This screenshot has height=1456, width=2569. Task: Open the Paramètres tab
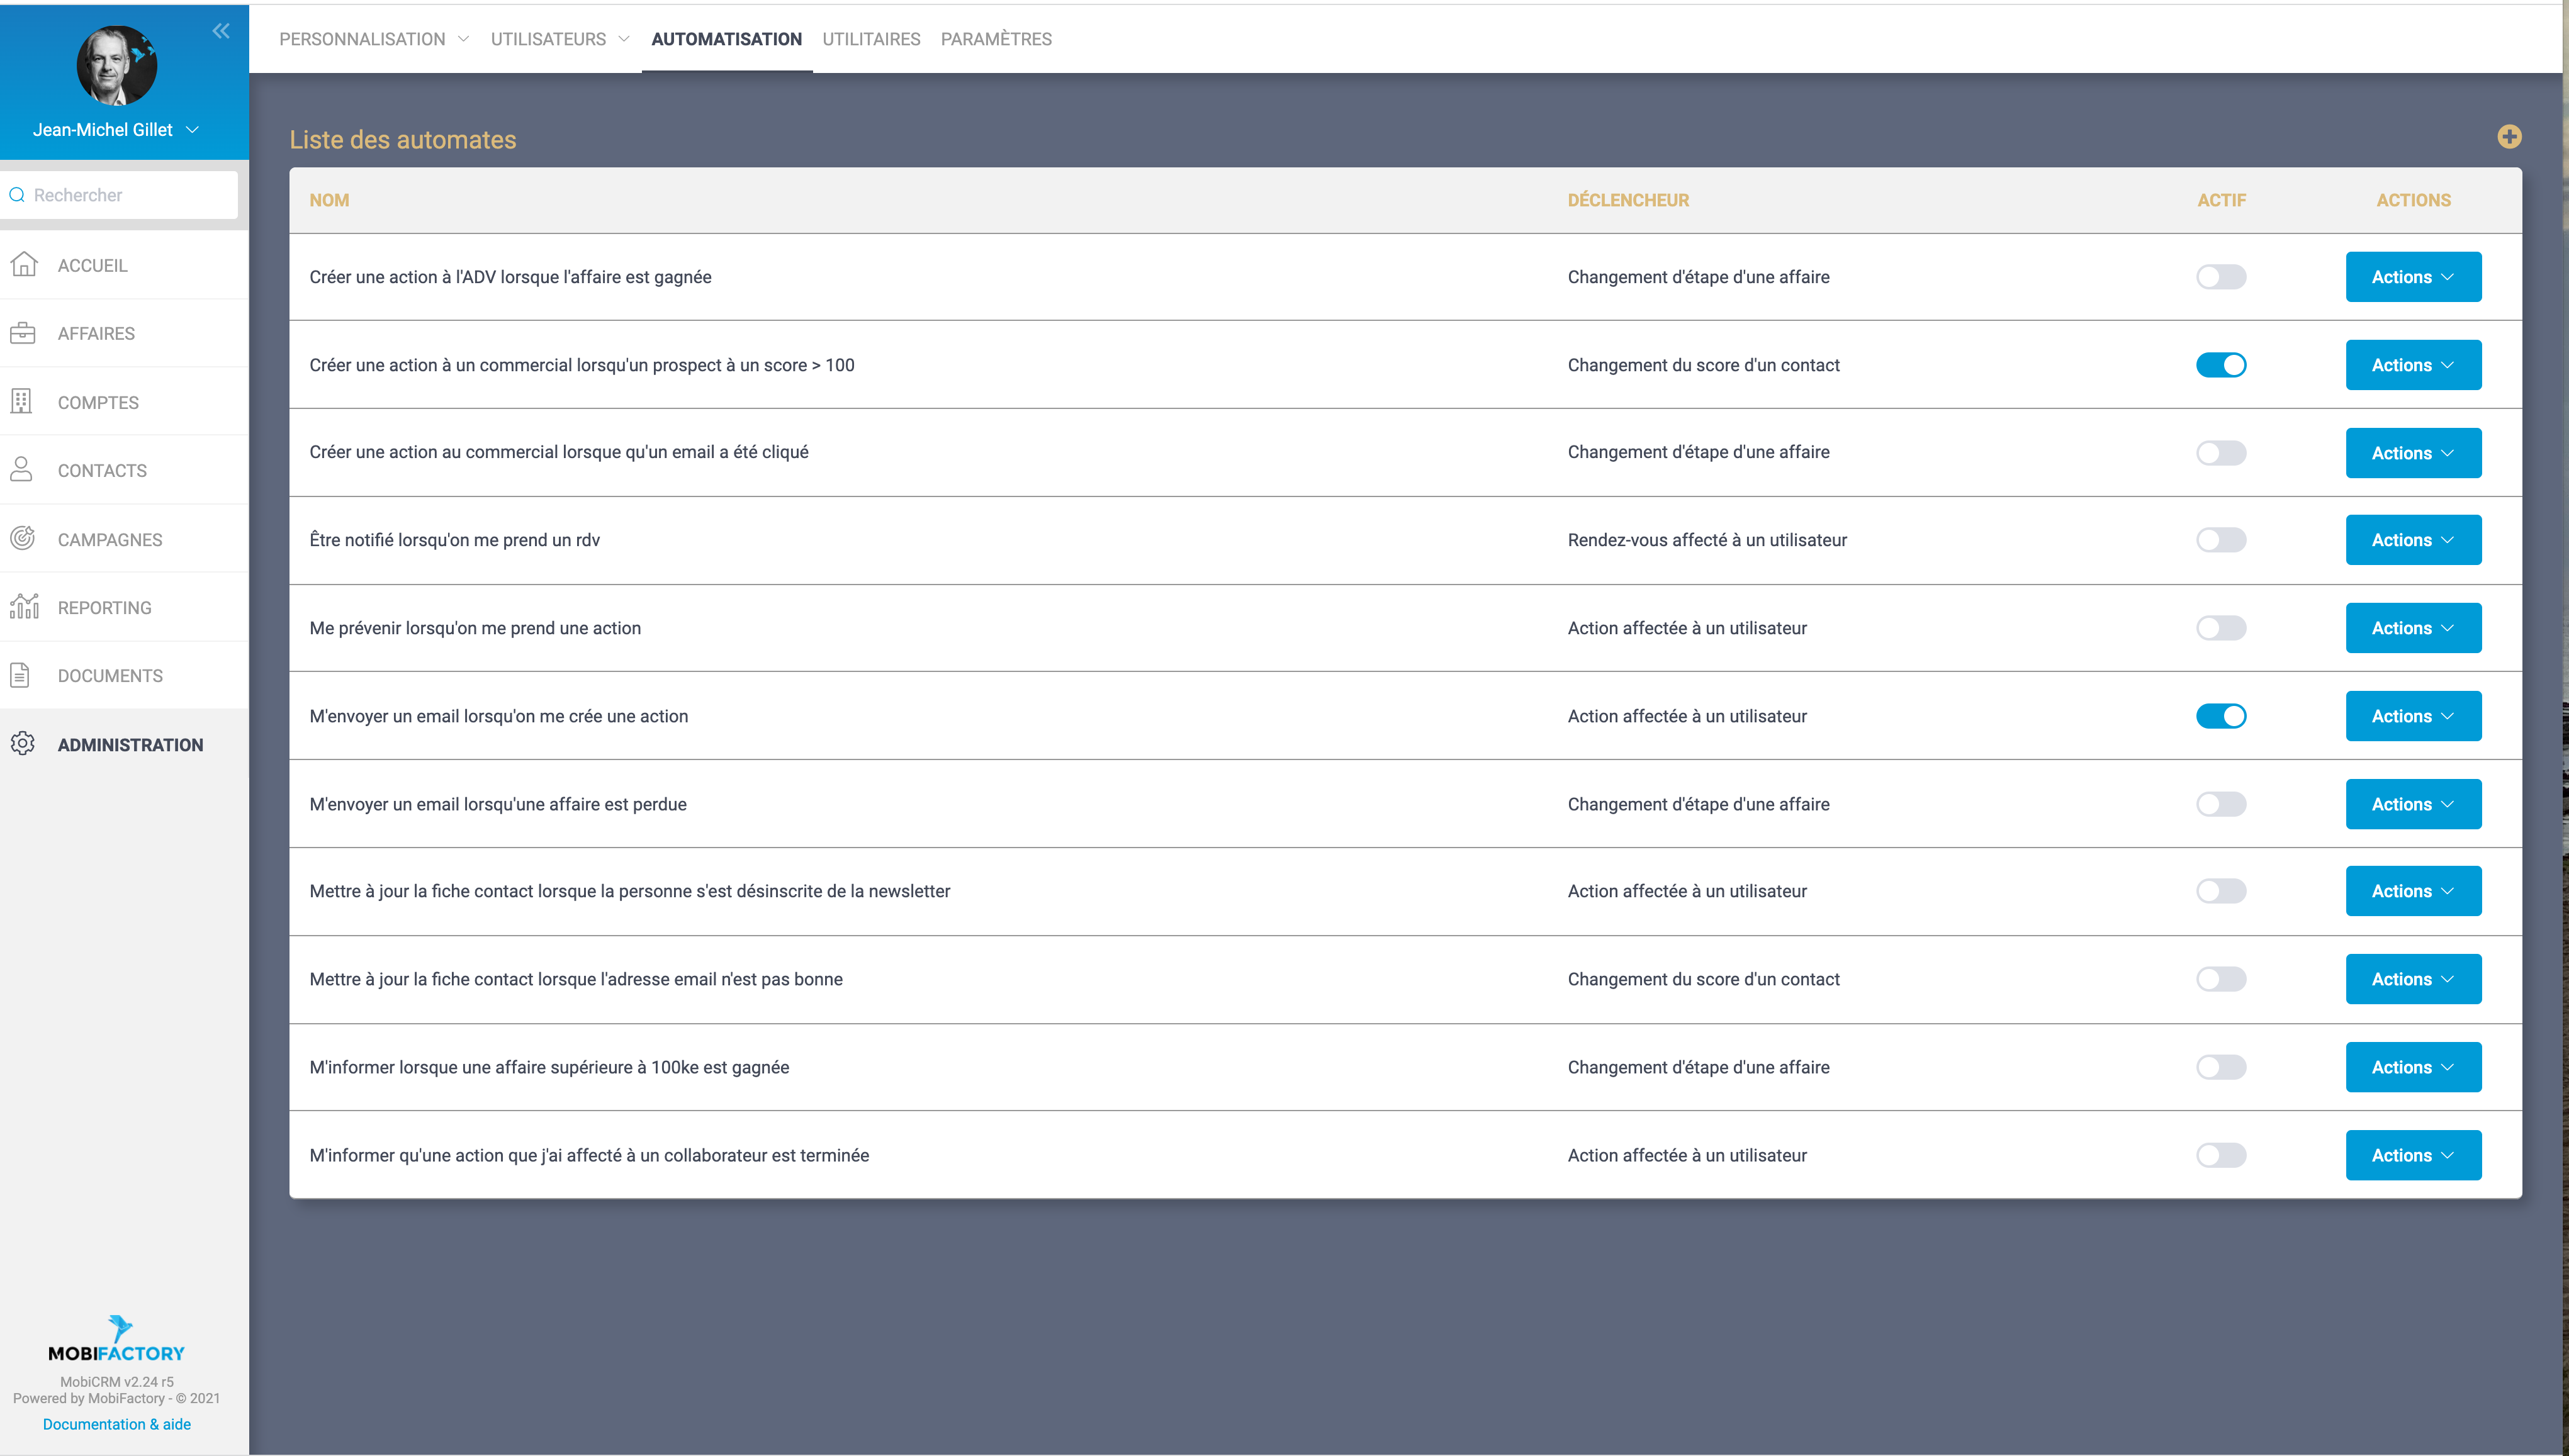pos(995,39)
